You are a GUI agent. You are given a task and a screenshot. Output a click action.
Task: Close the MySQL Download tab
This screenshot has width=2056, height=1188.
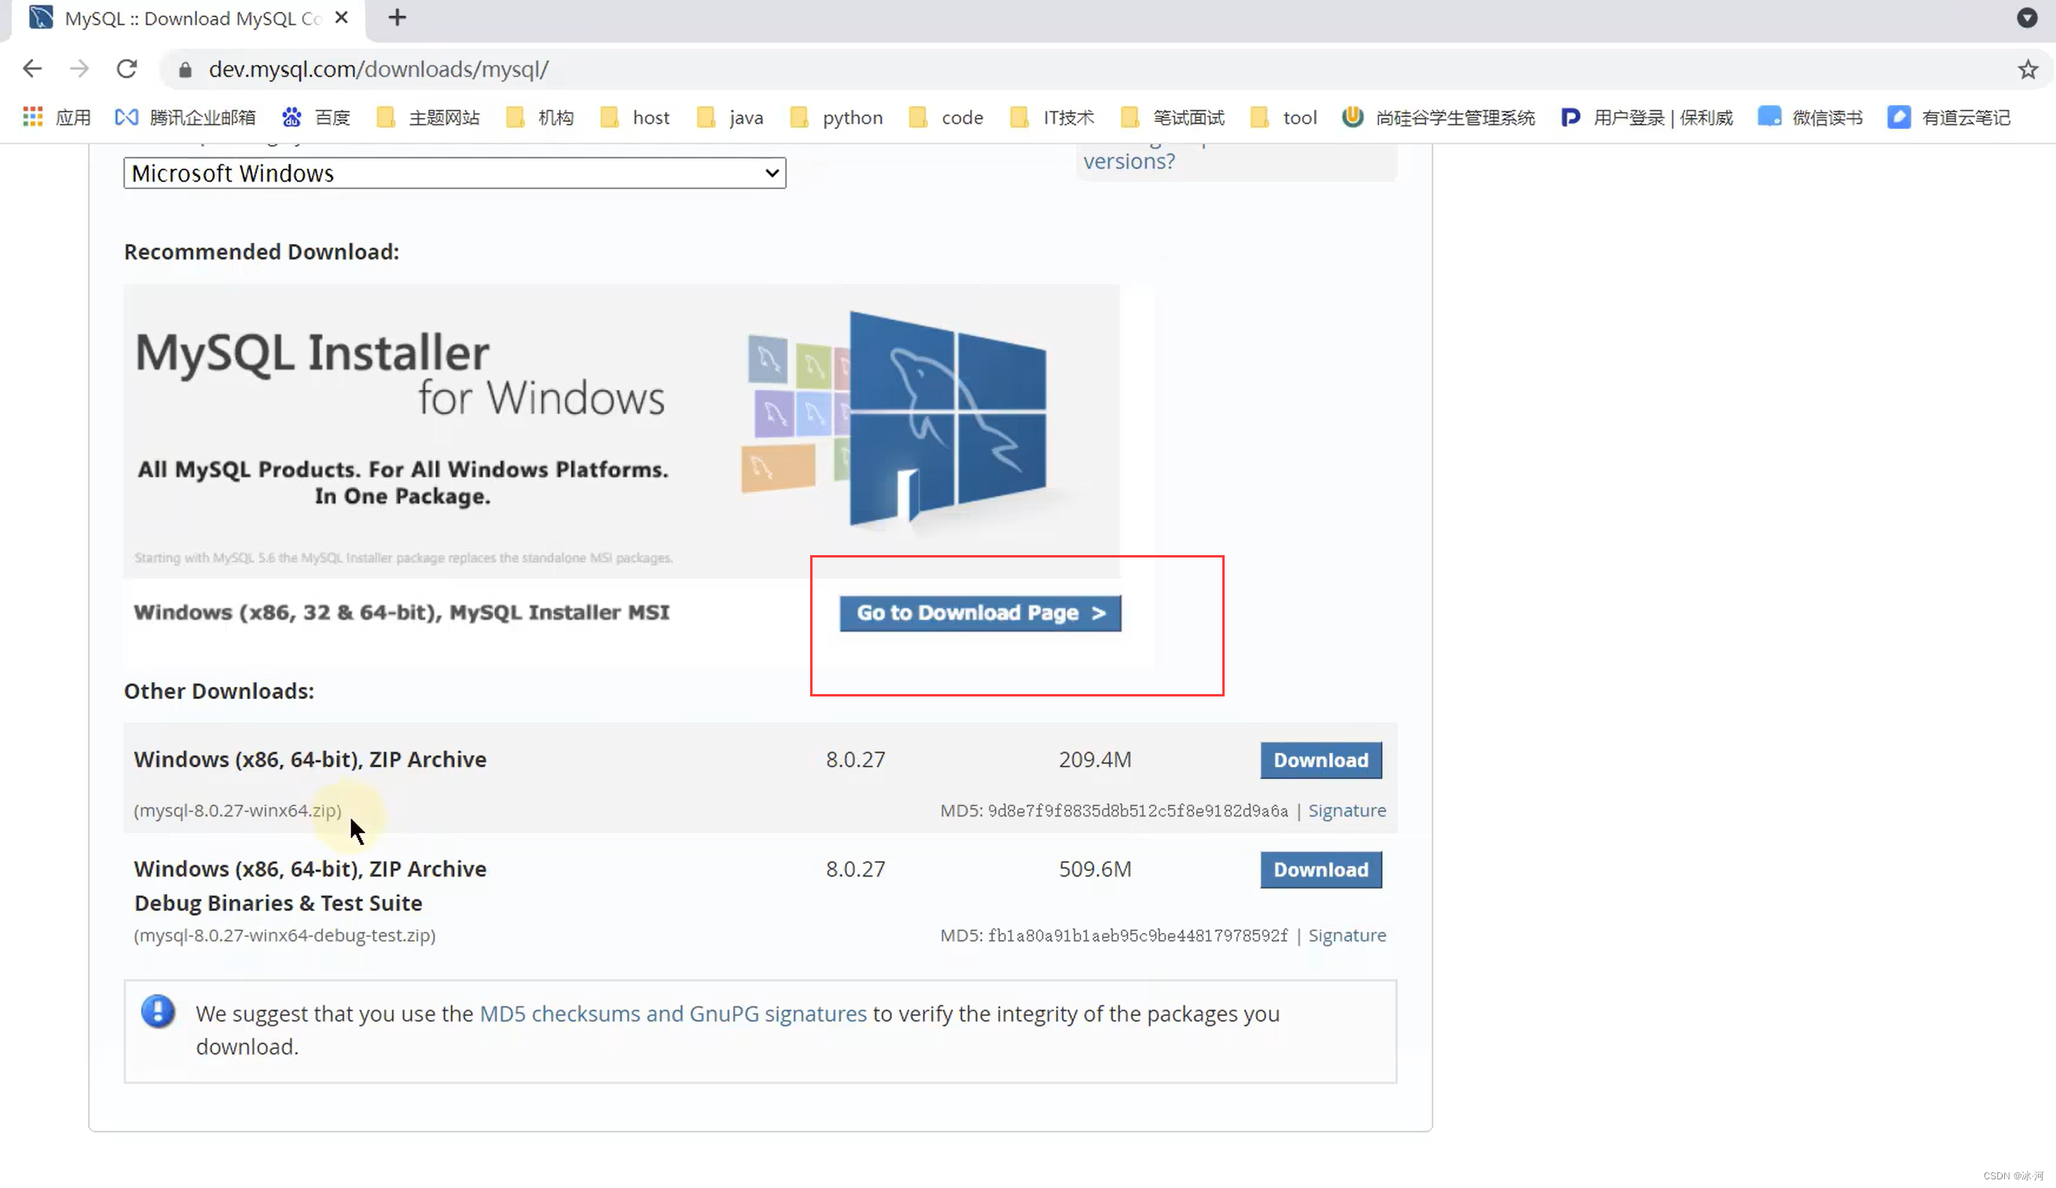pyautogui.click(x=341, y=17)
